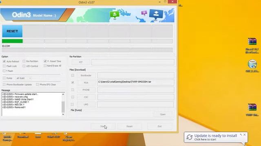
Task: Click the CSC button
Action: pos(86,97)
